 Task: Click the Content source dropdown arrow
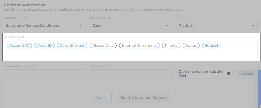click(x=80, y=25)
